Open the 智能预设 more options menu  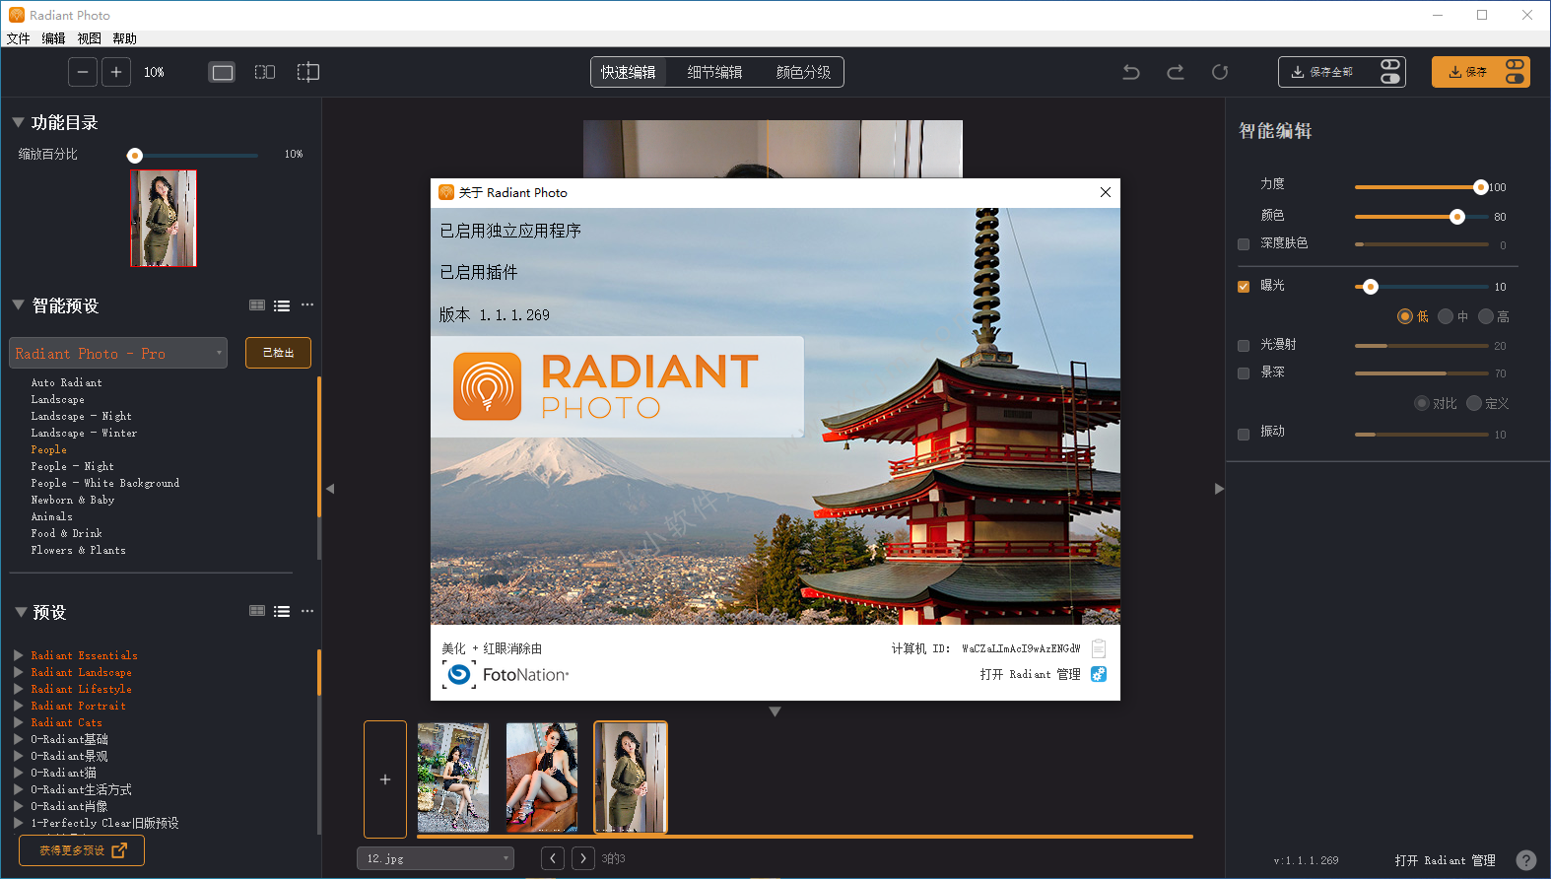pos(307,304)
